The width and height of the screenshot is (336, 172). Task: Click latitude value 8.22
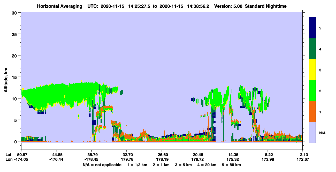click(x=267, y=155)
